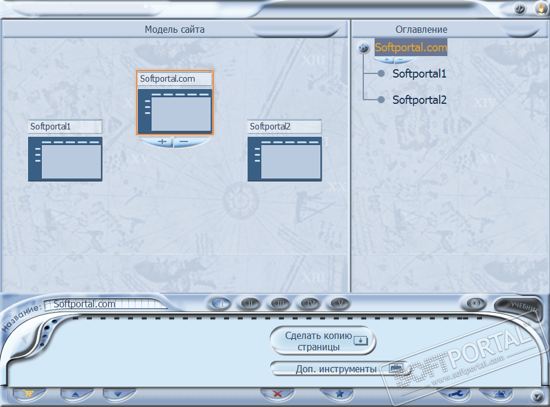This screenshot has width=550, height=407.
Task: Click plus button under Softportal.com page in site model
Action: click(x=161, y=141)
